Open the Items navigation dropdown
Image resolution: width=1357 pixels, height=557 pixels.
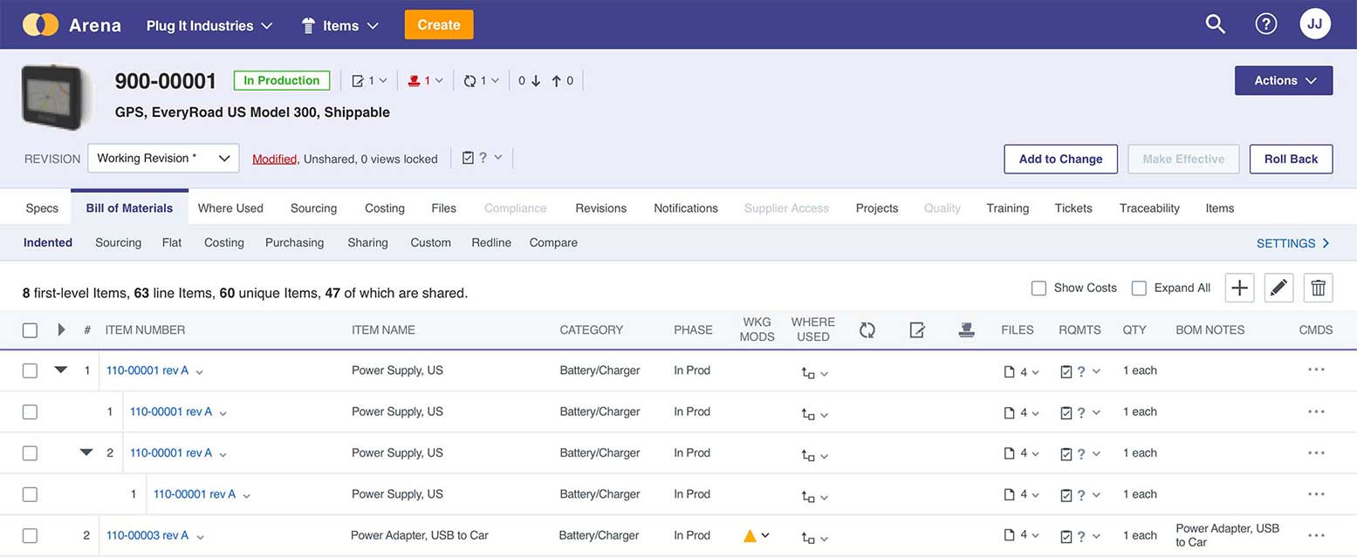pos(339,25)
